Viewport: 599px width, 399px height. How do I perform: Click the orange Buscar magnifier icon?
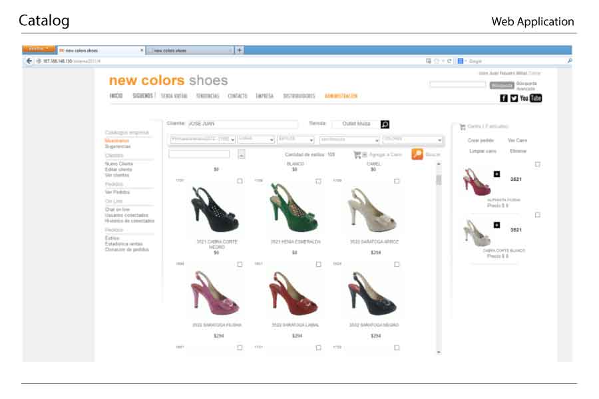(417, 154)
